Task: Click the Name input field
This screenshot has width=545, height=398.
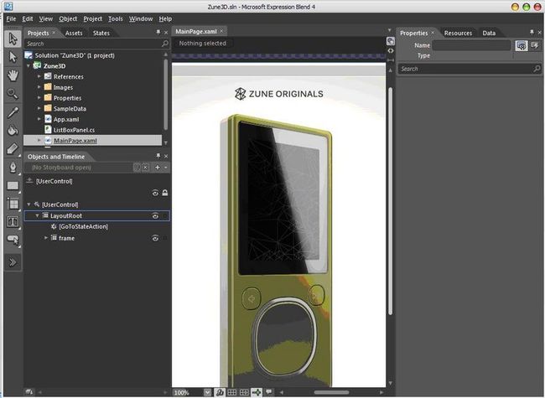Action: point(472,45)
